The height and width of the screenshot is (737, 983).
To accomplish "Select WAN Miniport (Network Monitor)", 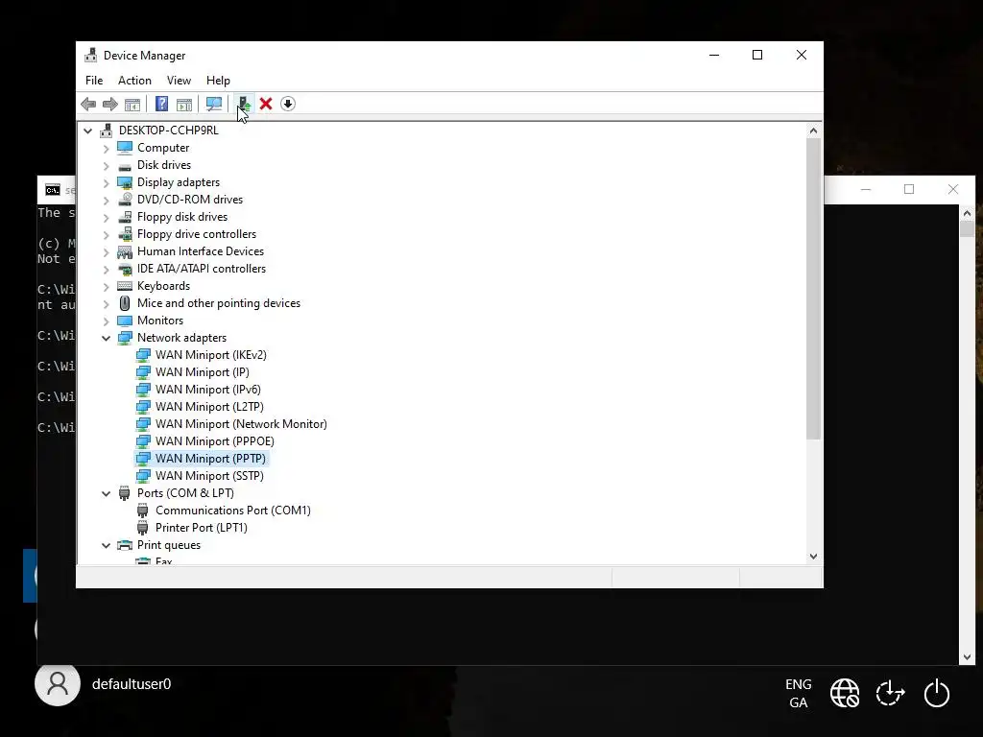I will point(241,424).
